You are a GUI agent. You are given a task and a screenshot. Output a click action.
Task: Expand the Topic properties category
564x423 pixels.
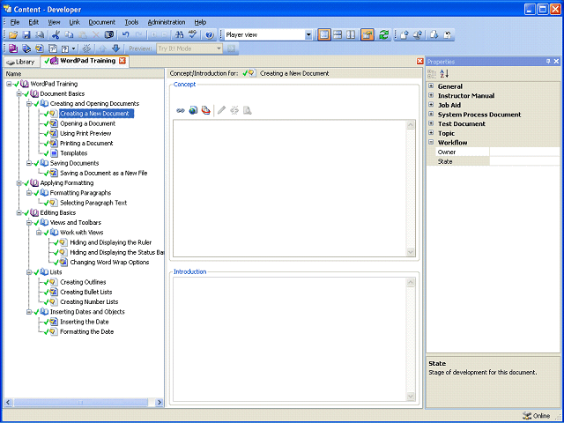[431, 133]
